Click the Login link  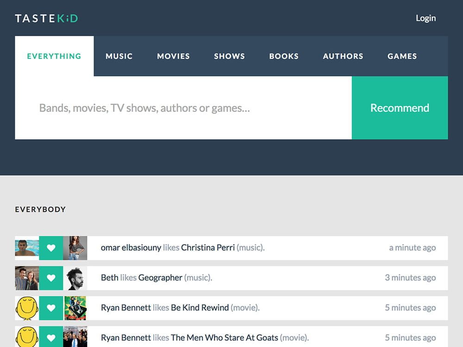pyautogui.click(x=425, y=18)
